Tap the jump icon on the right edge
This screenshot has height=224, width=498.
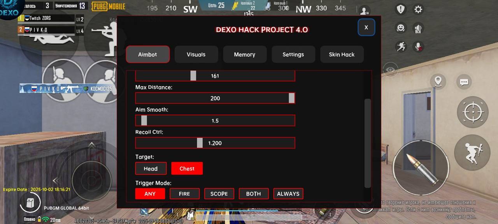(x=472, y=152)
